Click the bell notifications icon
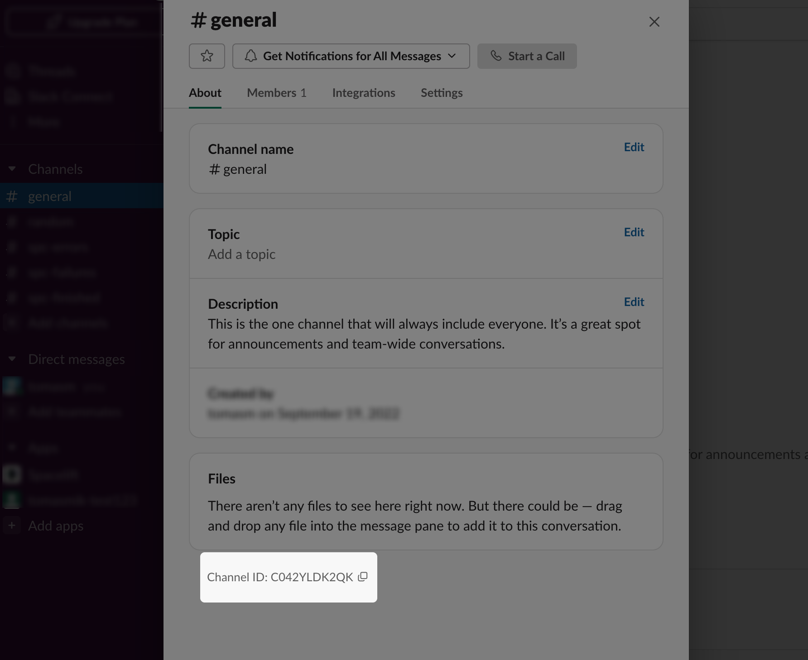The image size is (808, 660). 252,56
